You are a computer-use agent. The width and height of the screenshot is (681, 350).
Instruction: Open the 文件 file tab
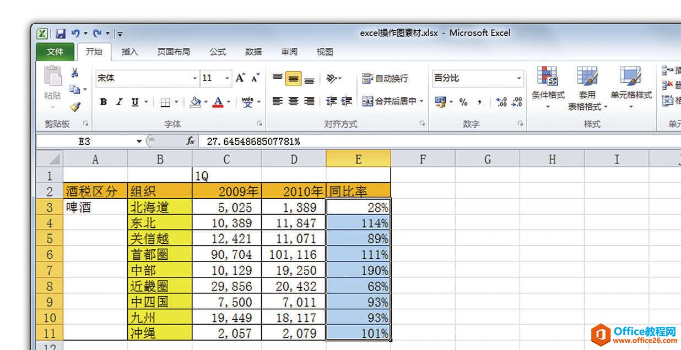55,52
